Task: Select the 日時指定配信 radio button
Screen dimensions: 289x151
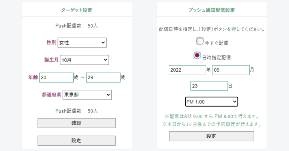Action: [x=197, y=55]
